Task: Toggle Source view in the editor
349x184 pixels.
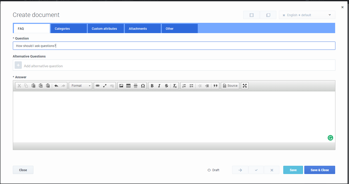Action: click(x=230, y=86)
